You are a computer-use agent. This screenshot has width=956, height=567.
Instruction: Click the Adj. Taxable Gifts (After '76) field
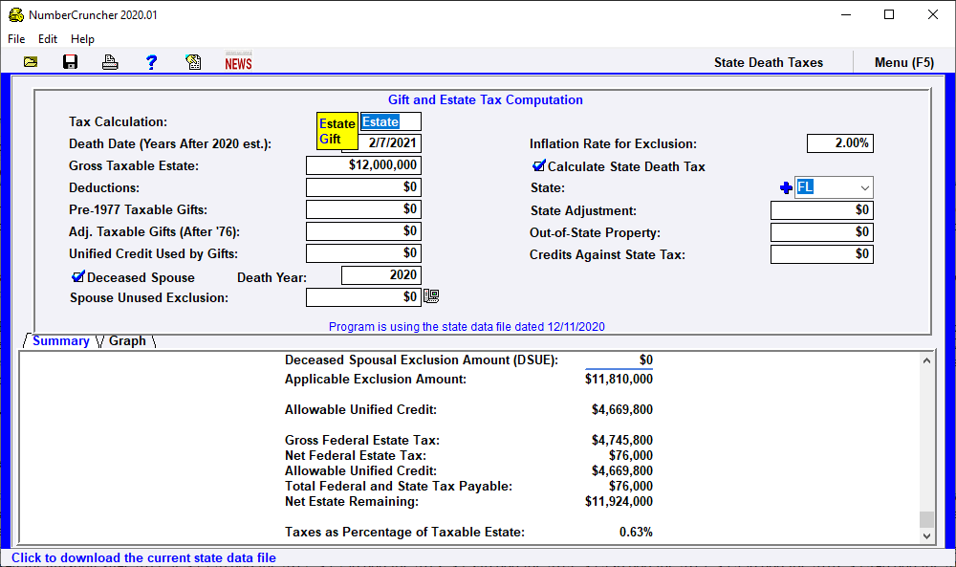(x=363, y=231)
